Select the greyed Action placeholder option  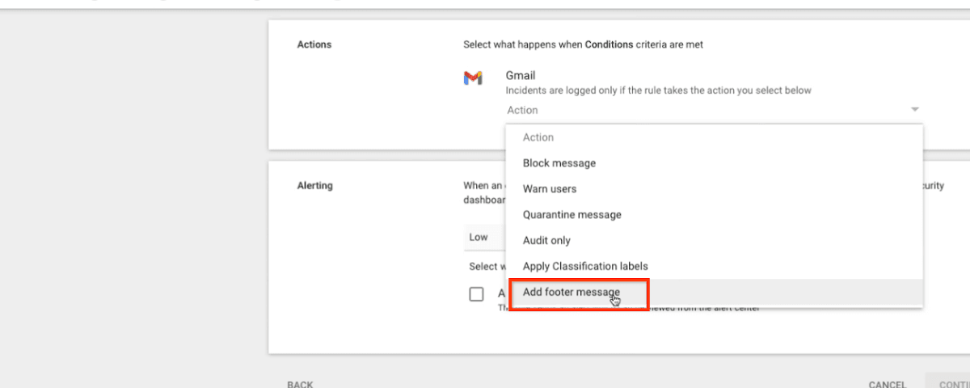coord(538,137)
